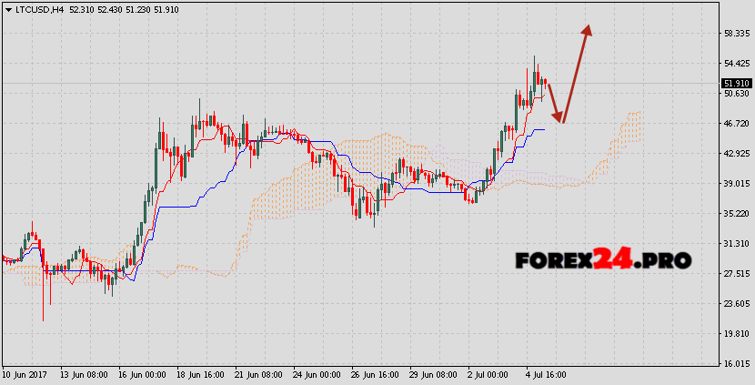The height and width of the screenshot is (385, 755).
Task: Click the 46.720 price axis label
Action: (735, 123)
